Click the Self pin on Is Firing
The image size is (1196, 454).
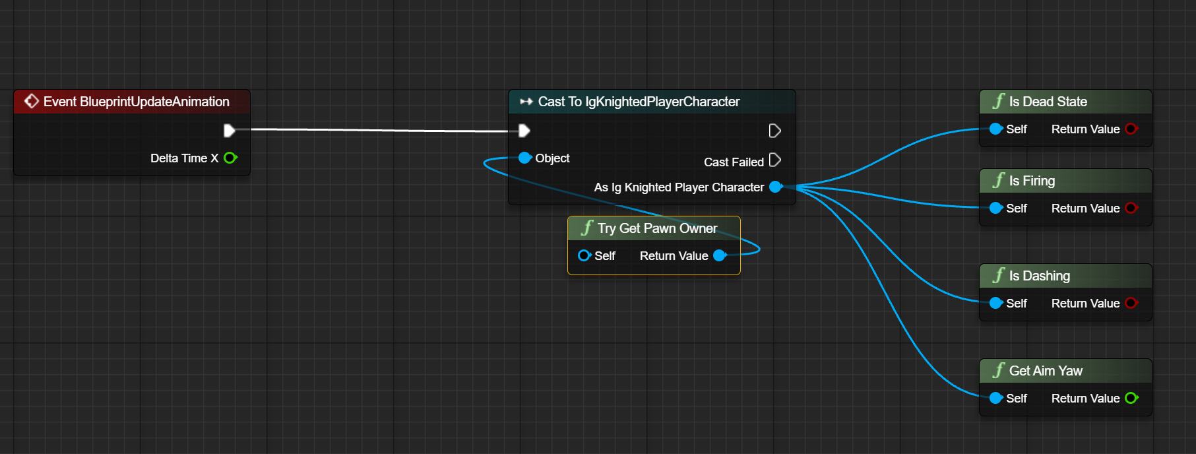point(996,208)
